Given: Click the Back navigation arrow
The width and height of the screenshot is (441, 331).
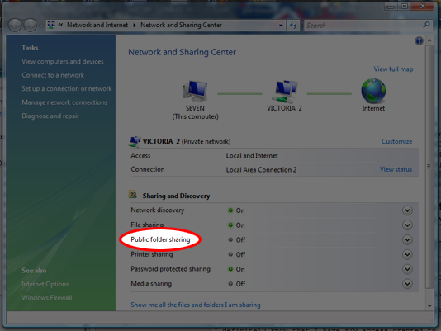Looking at the screenshot, I should 15,26.
